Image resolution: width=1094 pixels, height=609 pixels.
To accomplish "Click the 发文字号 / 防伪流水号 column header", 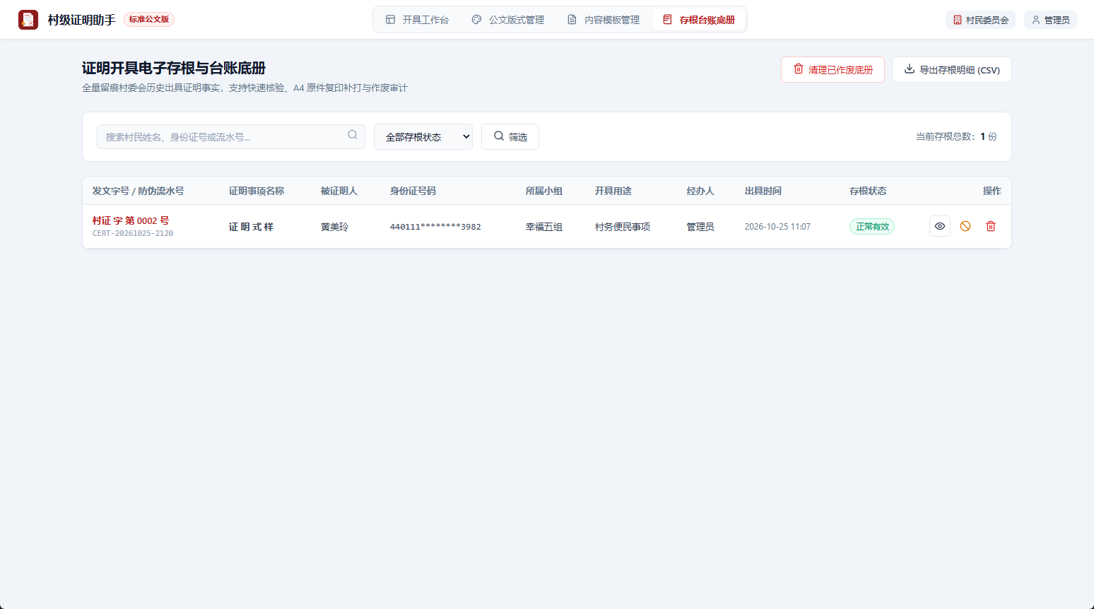I will (x=138, y=191).
